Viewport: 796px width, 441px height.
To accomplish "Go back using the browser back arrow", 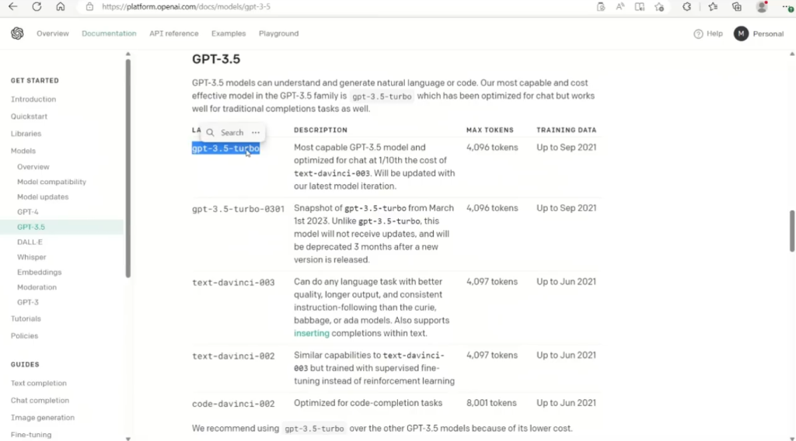I will point(12,7).
